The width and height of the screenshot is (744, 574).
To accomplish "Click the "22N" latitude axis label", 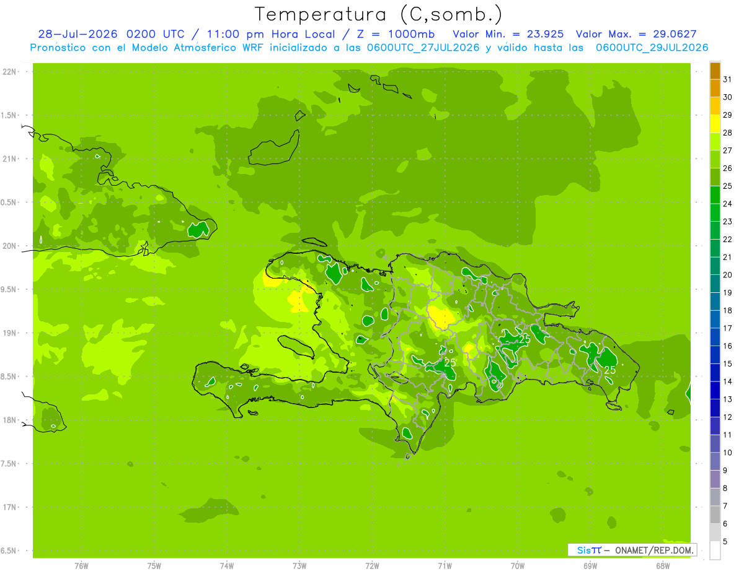I will pos(9,72).
